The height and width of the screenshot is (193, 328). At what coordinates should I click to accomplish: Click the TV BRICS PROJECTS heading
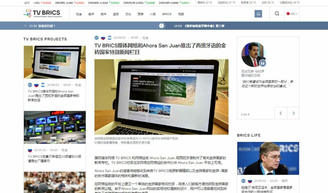[45, 39]
